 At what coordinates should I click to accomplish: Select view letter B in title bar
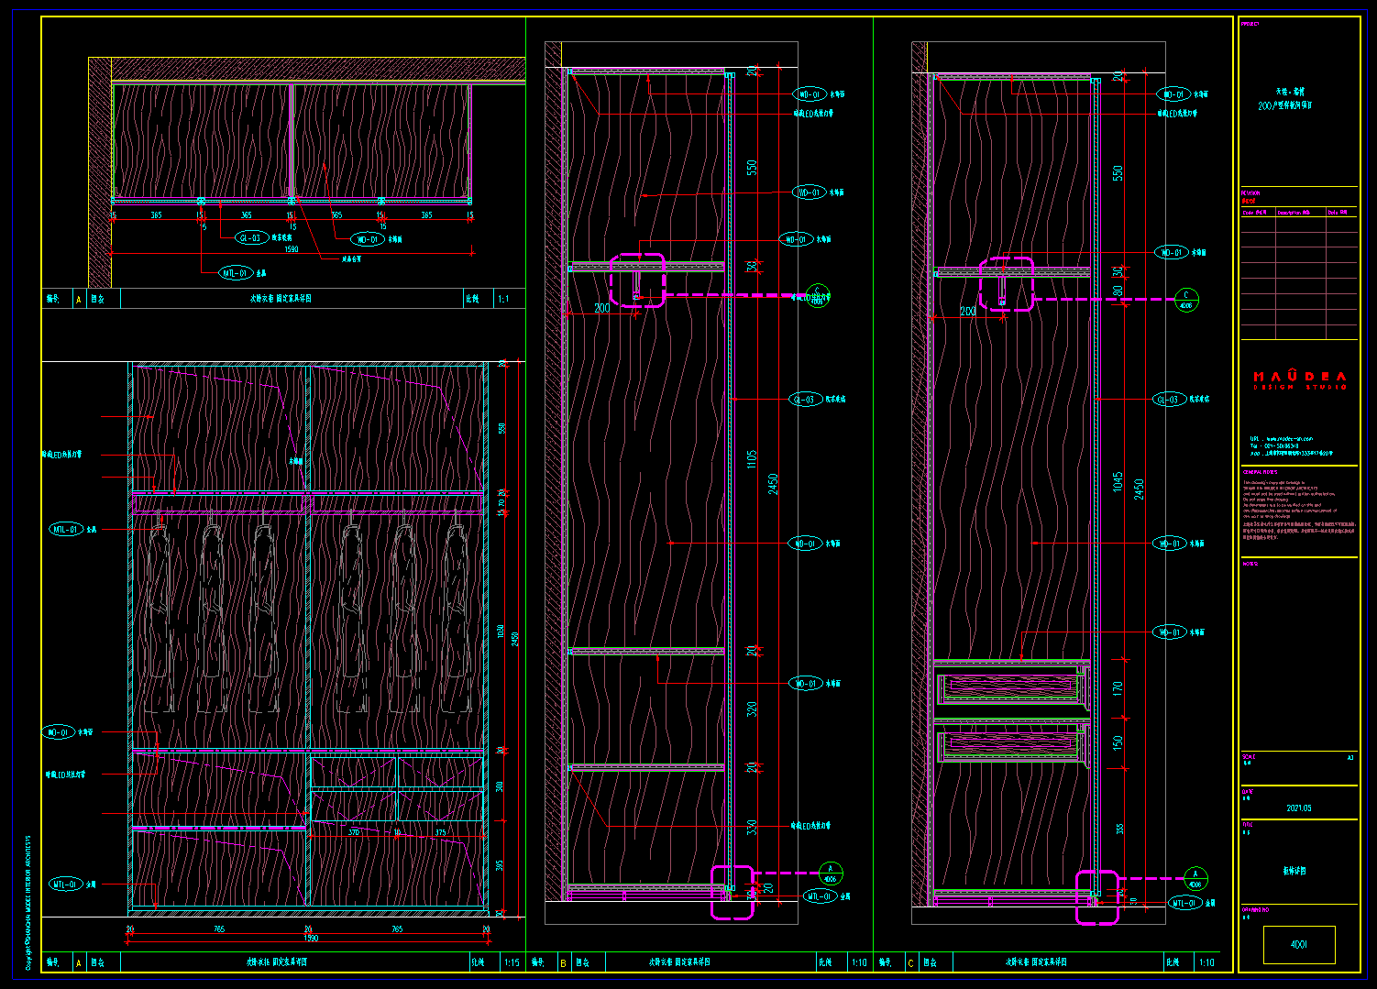[x=563, y=962]
